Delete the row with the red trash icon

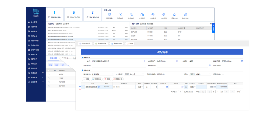80,89
